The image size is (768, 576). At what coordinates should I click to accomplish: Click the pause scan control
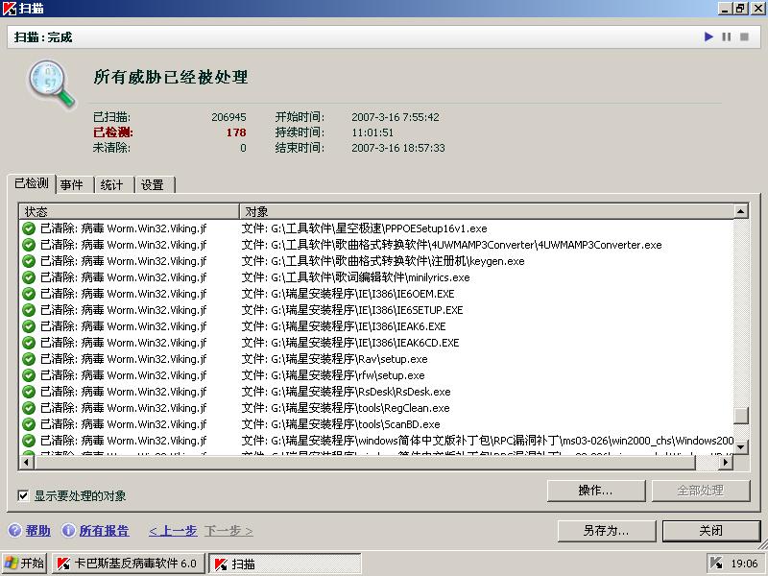[727, 36]
